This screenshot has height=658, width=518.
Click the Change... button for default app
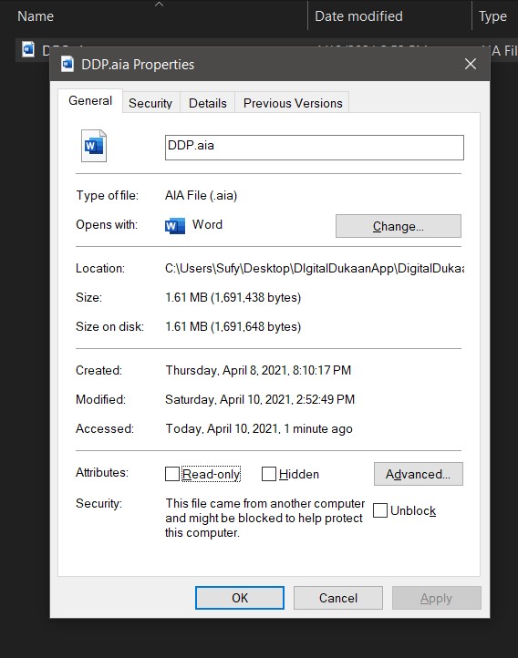click(x=399, y=226)
